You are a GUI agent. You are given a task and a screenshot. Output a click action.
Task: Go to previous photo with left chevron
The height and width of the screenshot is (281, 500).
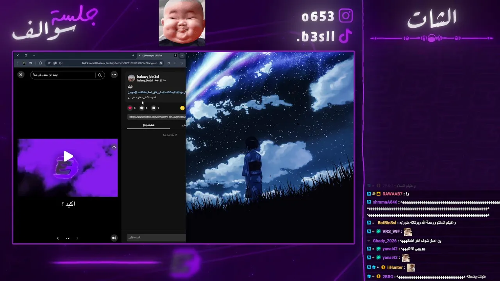pos(58,238)
